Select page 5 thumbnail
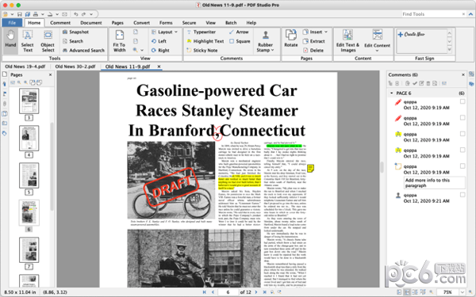This screenshot has width=476, height=297. coord(29,176)
